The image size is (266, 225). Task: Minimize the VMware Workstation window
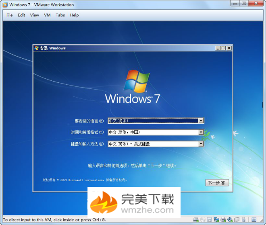click(x=235, y=3)
